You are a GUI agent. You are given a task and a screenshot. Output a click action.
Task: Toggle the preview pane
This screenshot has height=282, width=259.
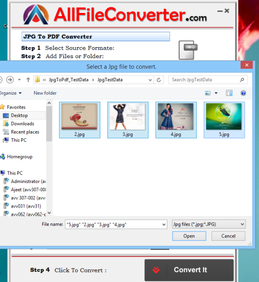coord(229,93)
